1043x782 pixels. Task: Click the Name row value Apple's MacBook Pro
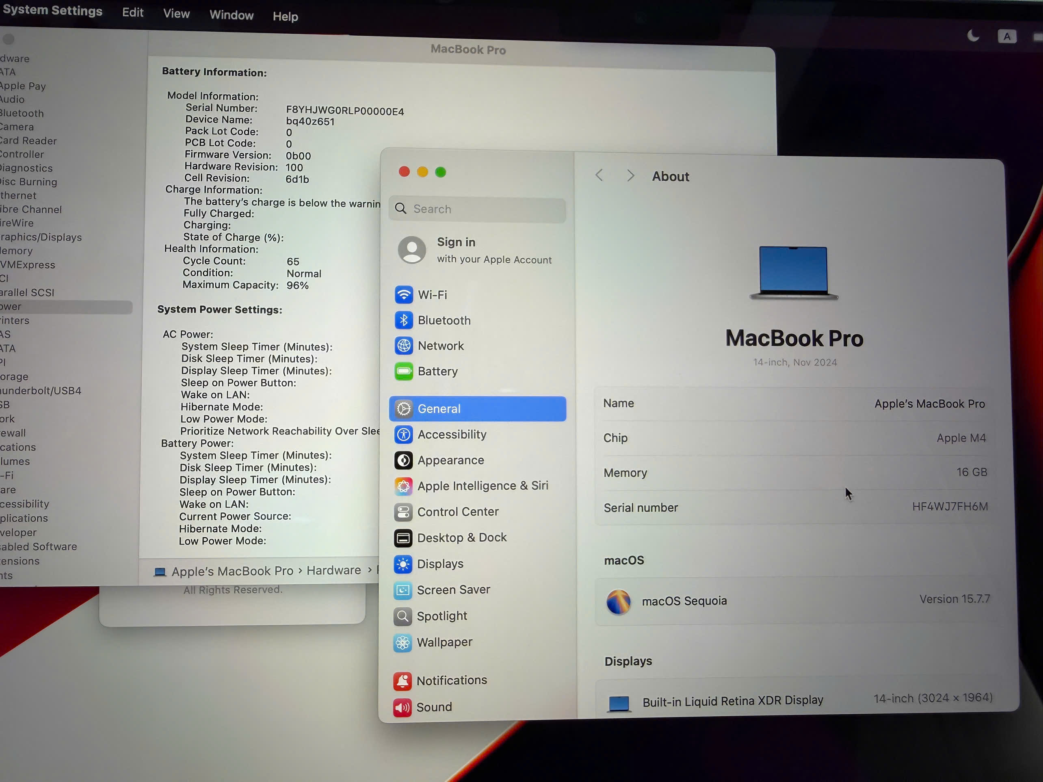coord(929,404)
